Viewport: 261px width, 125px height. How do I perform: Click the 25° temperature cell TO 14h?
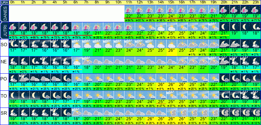point(161,101)
